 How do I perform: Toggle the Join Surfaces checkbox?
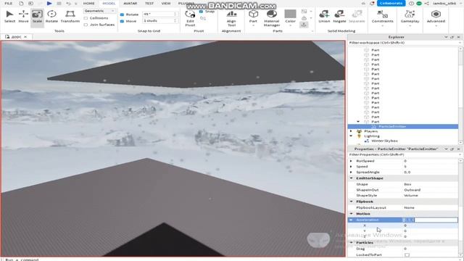coord(86,25)
